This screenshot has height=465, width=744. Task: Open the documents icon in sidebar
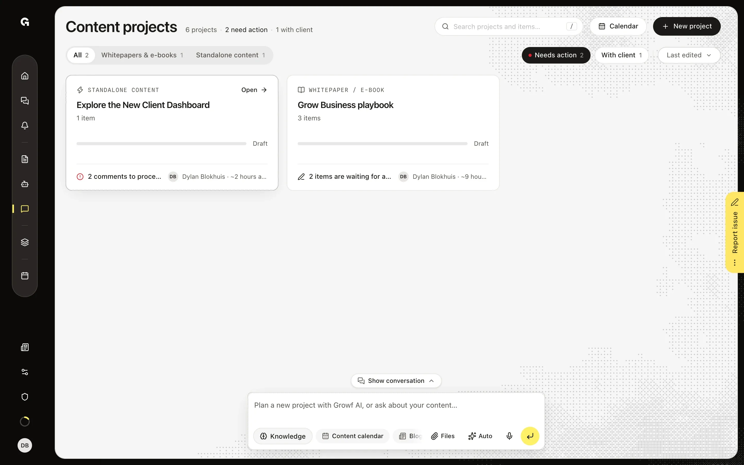25,159
